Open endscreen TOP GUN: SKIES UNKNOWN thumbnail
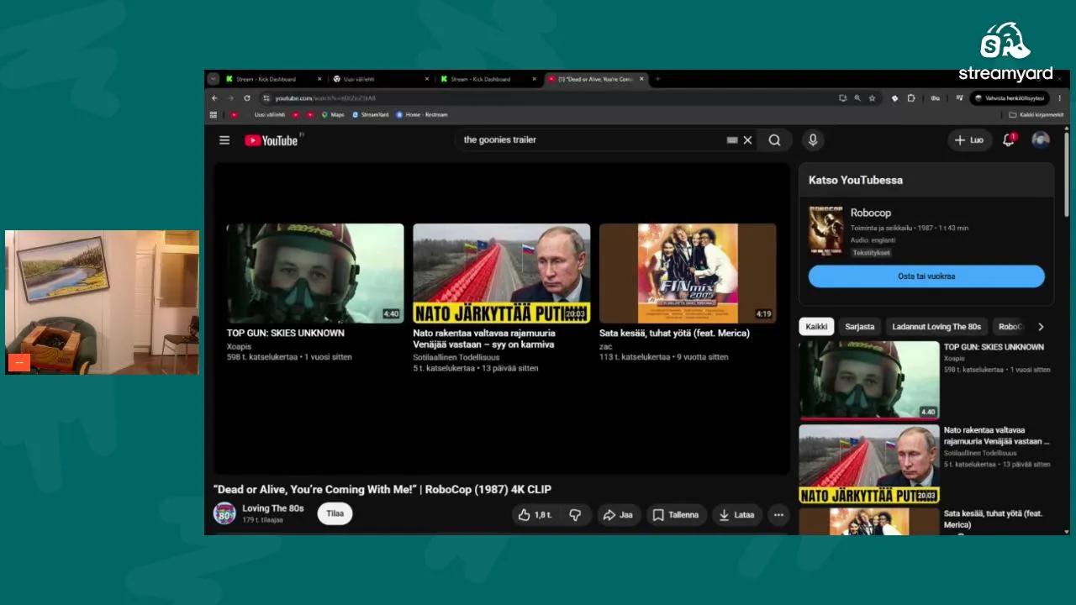This screenshot has height=605, width=1076. click(315, 273)
